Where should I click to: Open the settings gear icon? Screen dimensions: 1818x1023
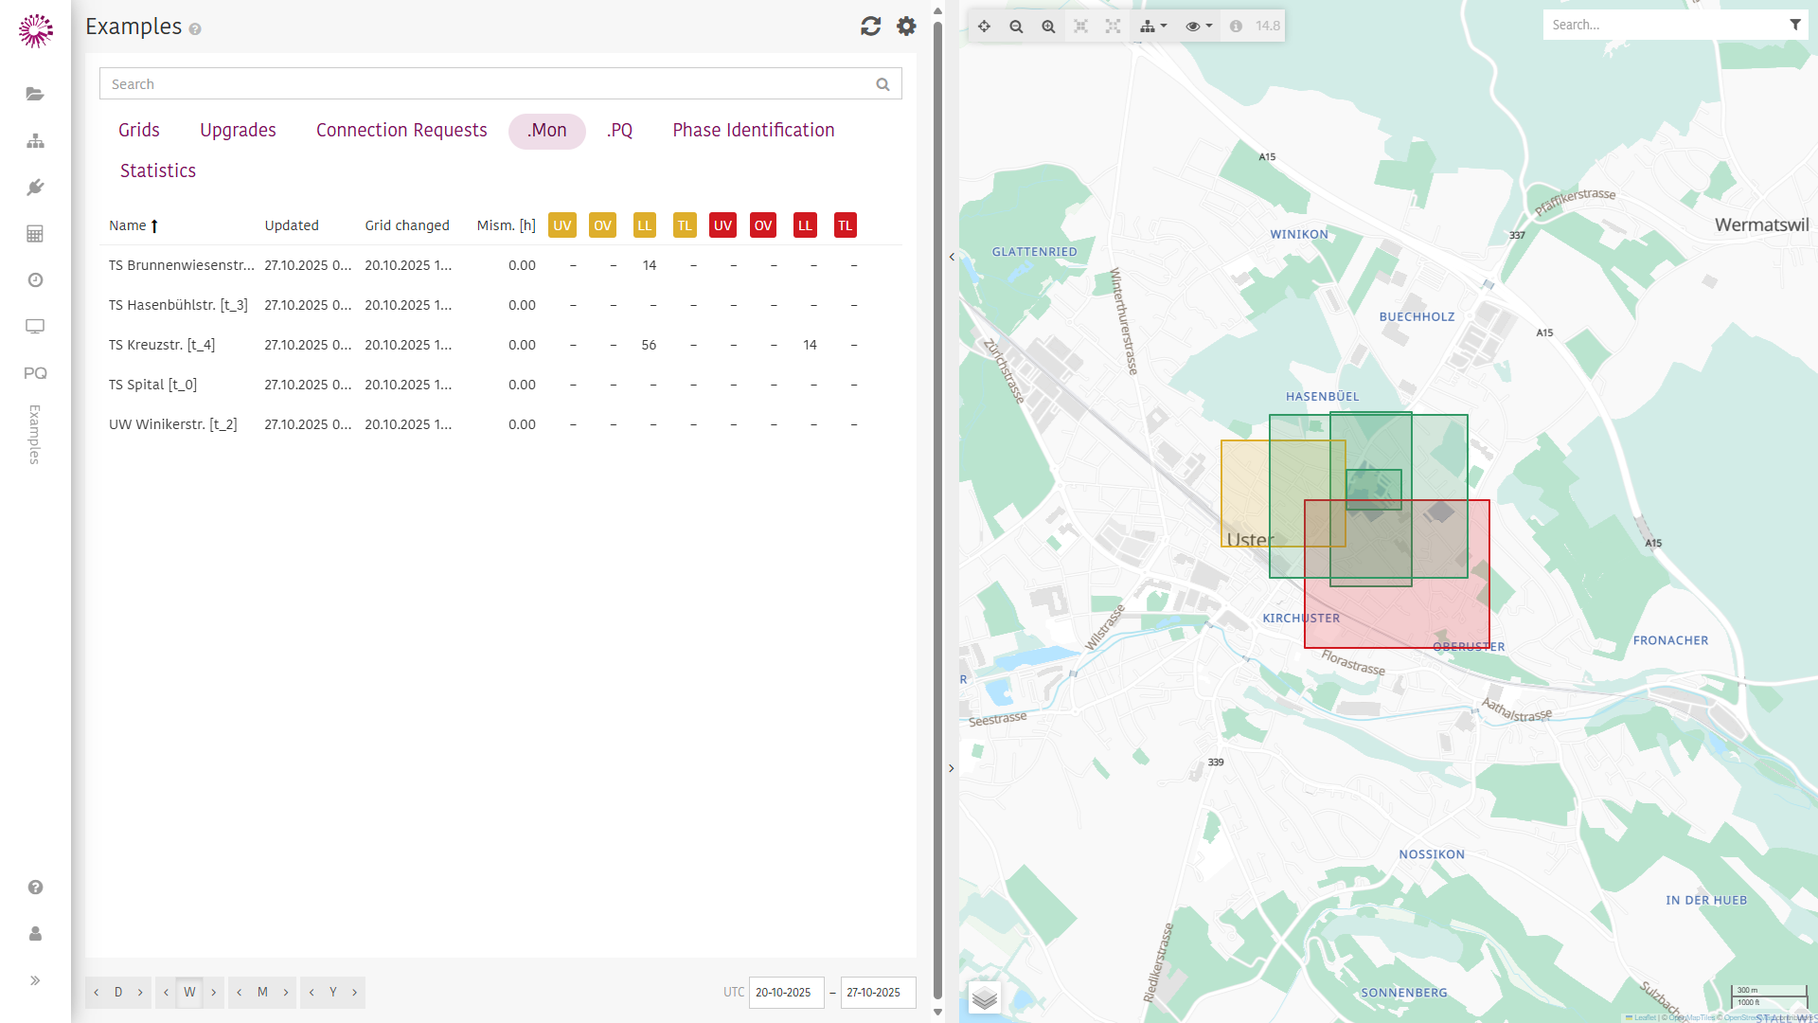pyautogui.click(x=906, y=27)
